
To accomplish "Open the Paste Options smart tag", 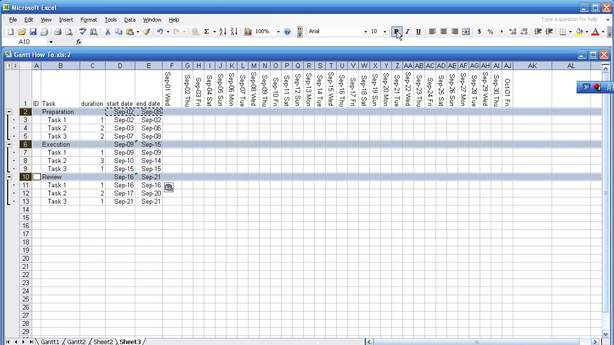I will coord(169,188).
